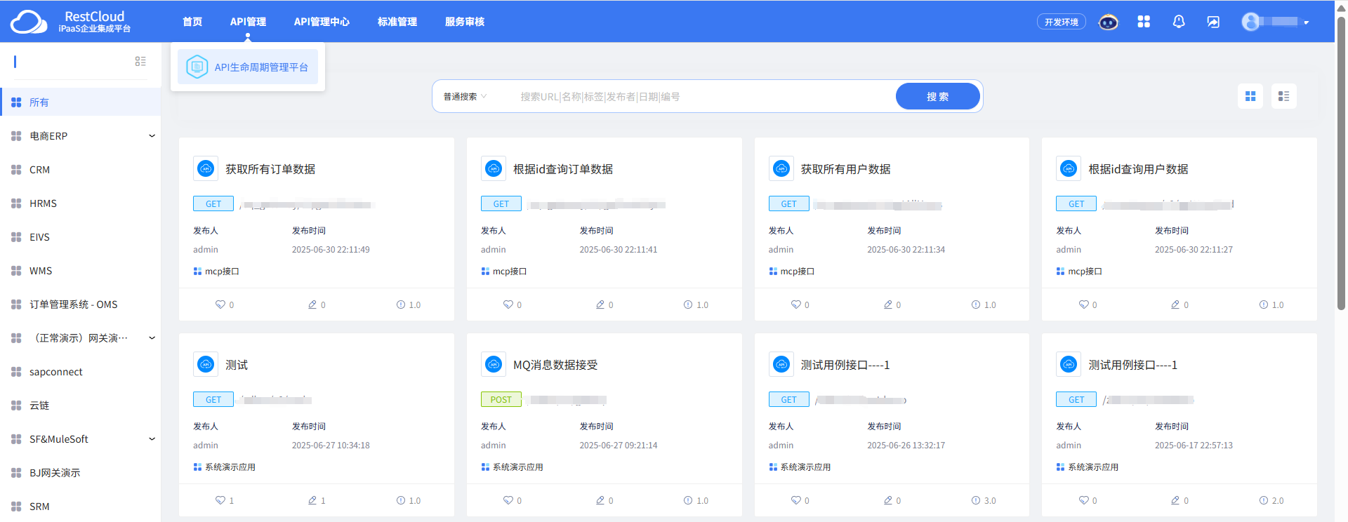Screen dimensions: 1348x522
Task: Click the robot assistant icon in header
Action: [x=1108, y=22]
